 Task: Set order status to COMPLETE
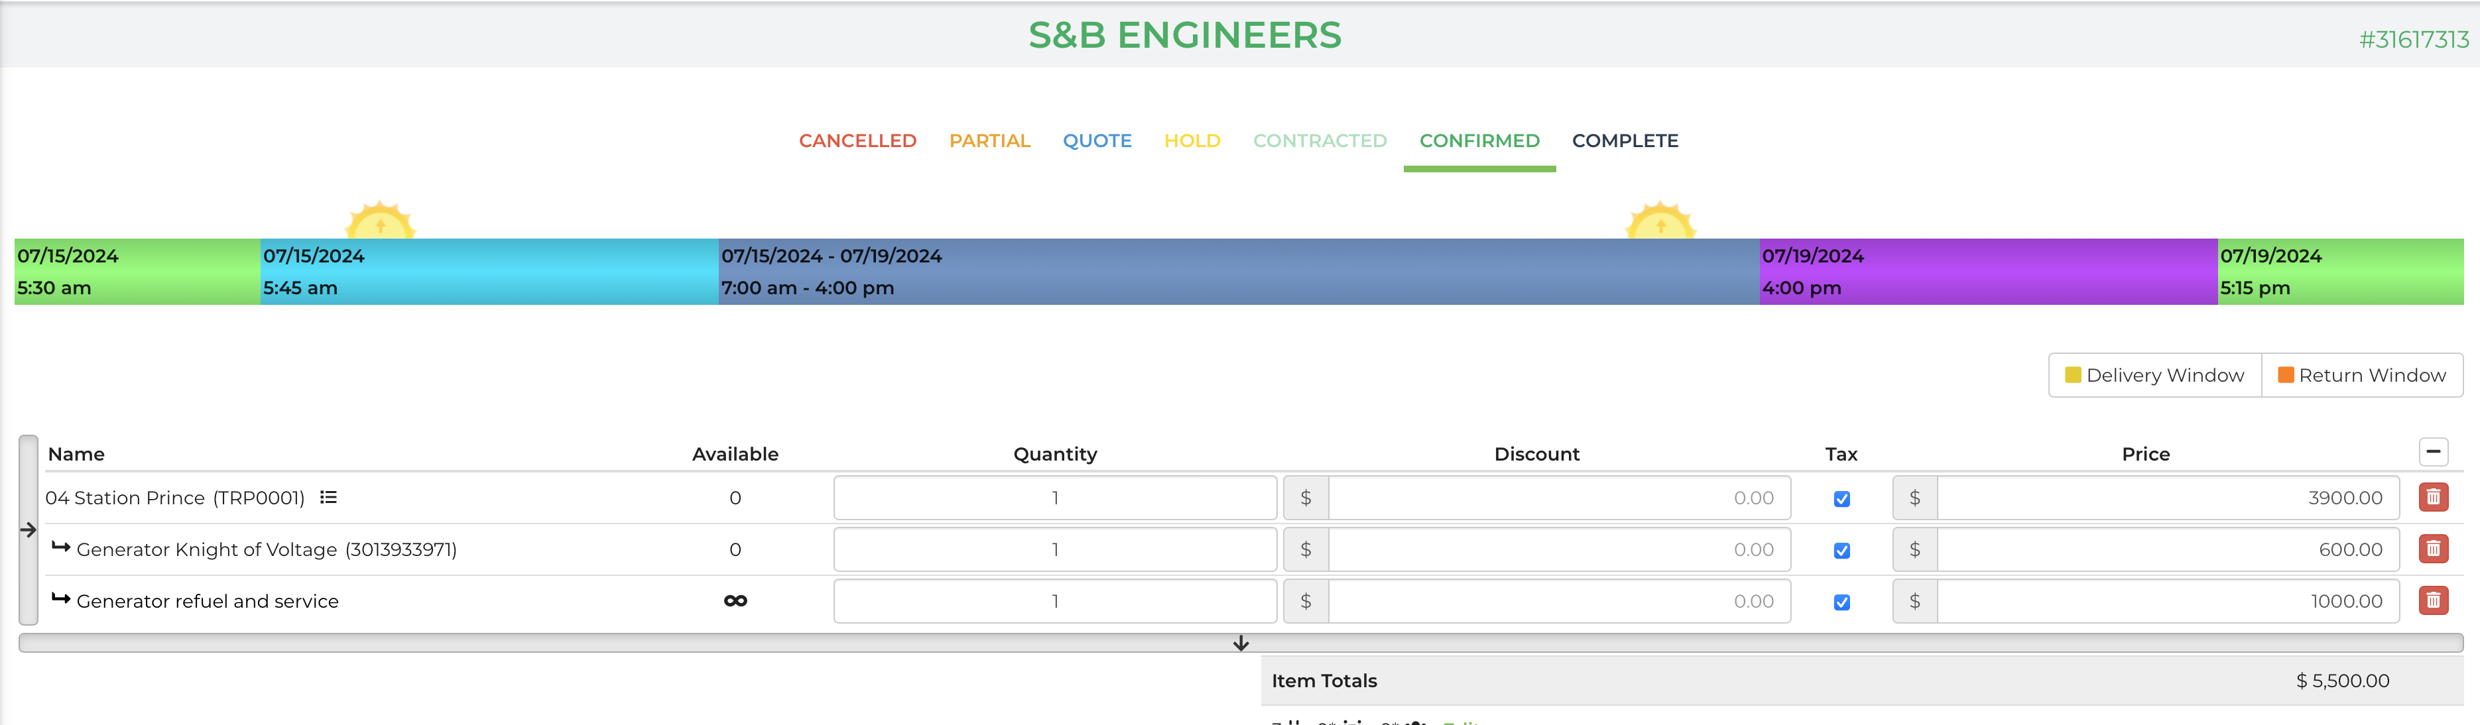click(1624, 140)
